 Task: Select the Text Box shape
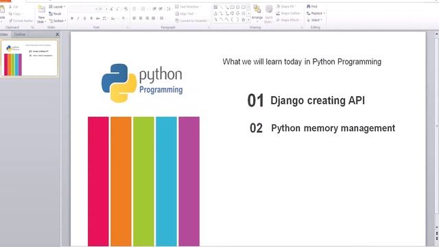click(x=215, y=7)
